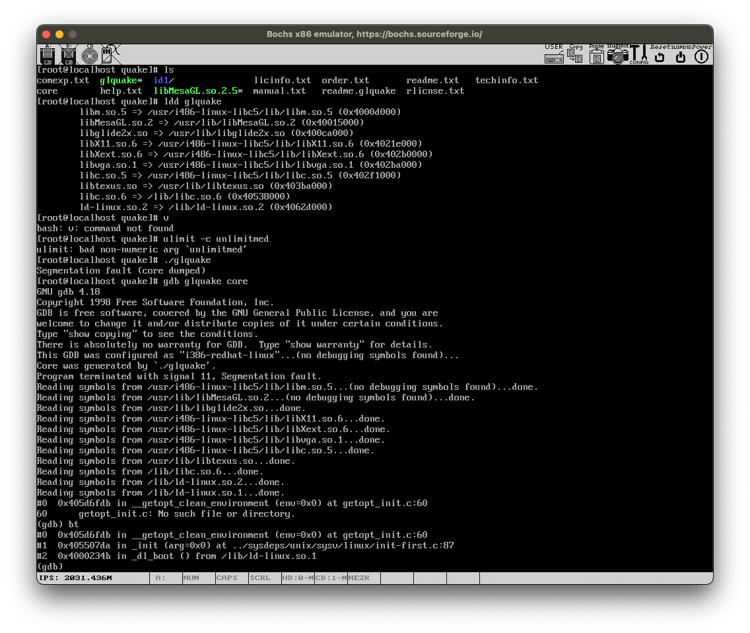This screenshot has height=633, width=750.
Task: Click backtrace frame #2 _dl_boot line
Action: click(176, 556)
